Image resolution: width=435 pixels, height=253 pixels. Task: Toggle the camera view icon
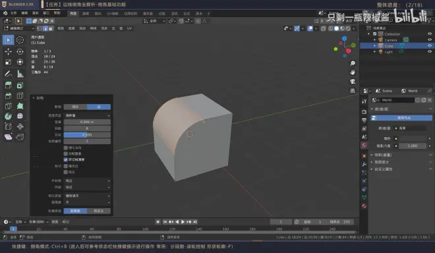[353, 82]
